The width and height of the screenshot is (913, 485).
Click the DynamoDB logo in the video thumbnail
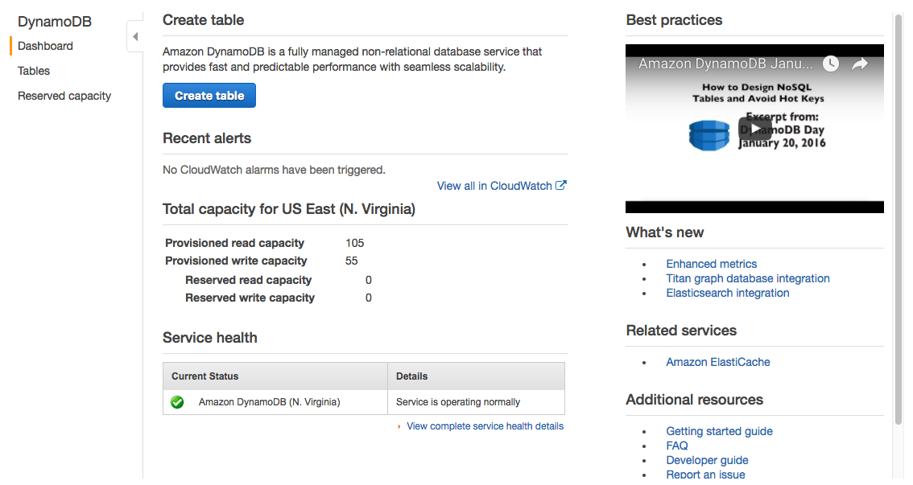pyautogui.click(x=709, y=135)
